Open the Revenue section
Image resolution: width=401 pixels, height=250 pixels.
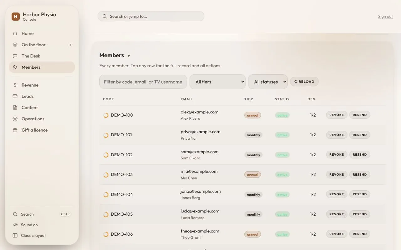coord(42,85)
